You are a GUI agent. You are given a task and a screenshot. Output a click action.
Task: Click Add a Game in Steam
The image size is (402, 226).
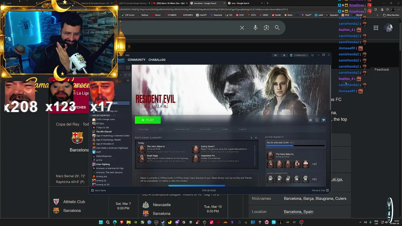(x=99, y=191)
